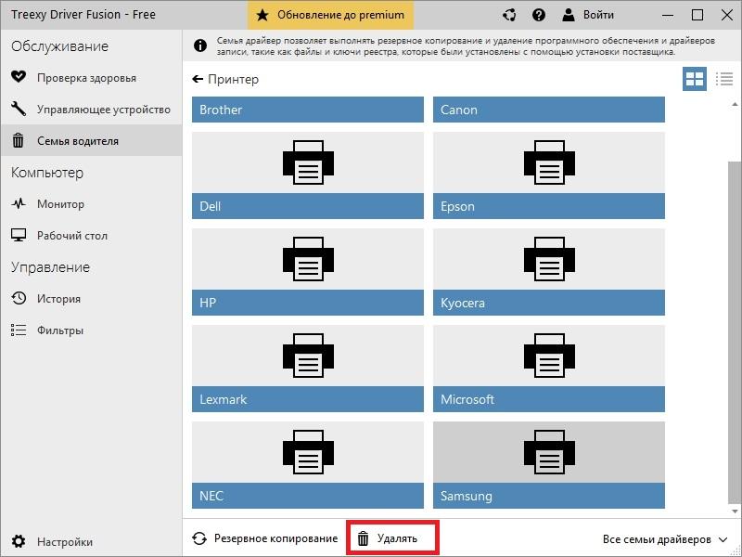Switch to list view
The width and height of the screenshot is (742, 557).
tap(725, 79)
